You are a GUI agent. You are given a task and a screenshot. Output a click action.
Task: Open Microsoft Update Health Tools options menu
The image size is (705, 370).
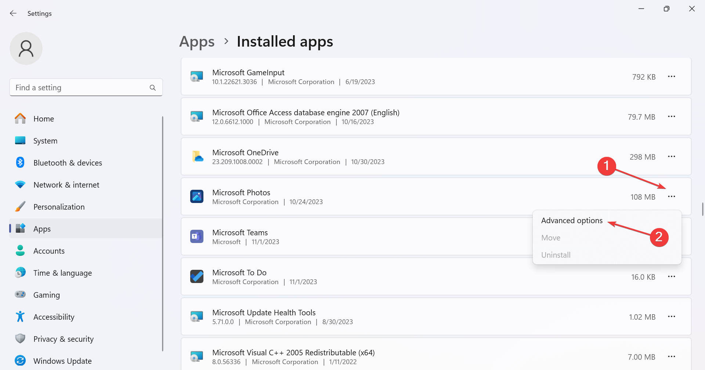point(672,316)
